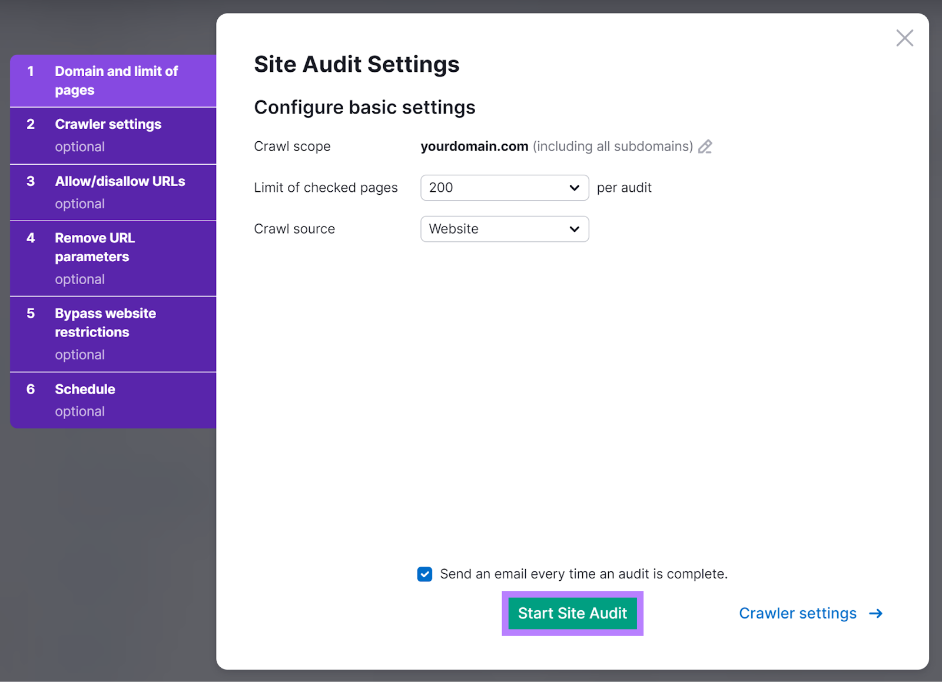The height and width of the screenshot is (682, 942).
Task: Click the Configure basic settings heading
Action: pyautogui.click(x=364, y=108)
